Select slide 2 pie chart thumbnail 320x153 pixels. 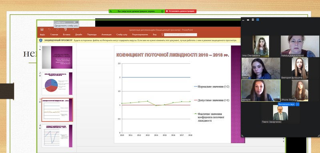pos(57,84)
